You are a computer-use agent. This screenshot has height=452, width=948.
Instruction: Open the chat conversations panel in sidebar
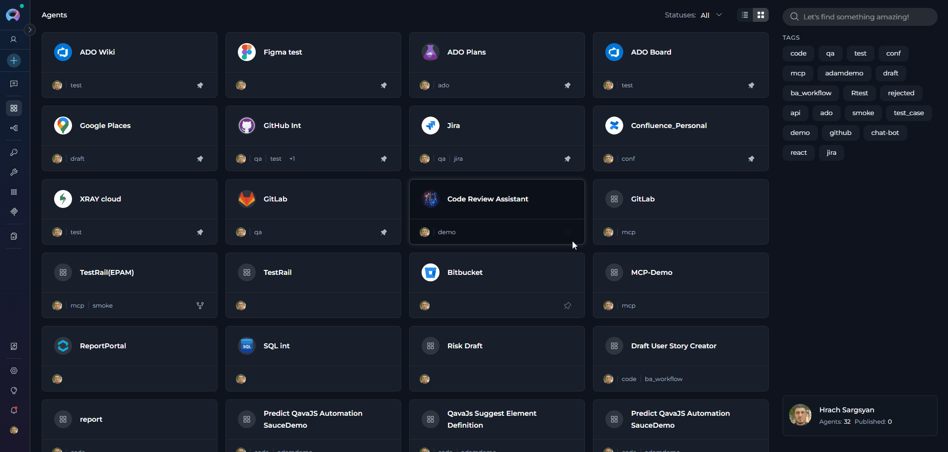(14, 84)
